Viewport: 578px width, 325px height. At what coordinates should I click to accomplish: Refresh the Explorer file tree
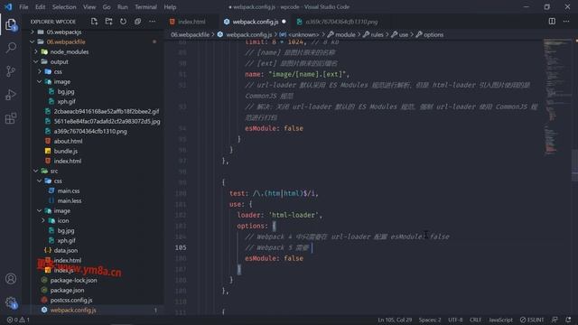tap(123, 22)
